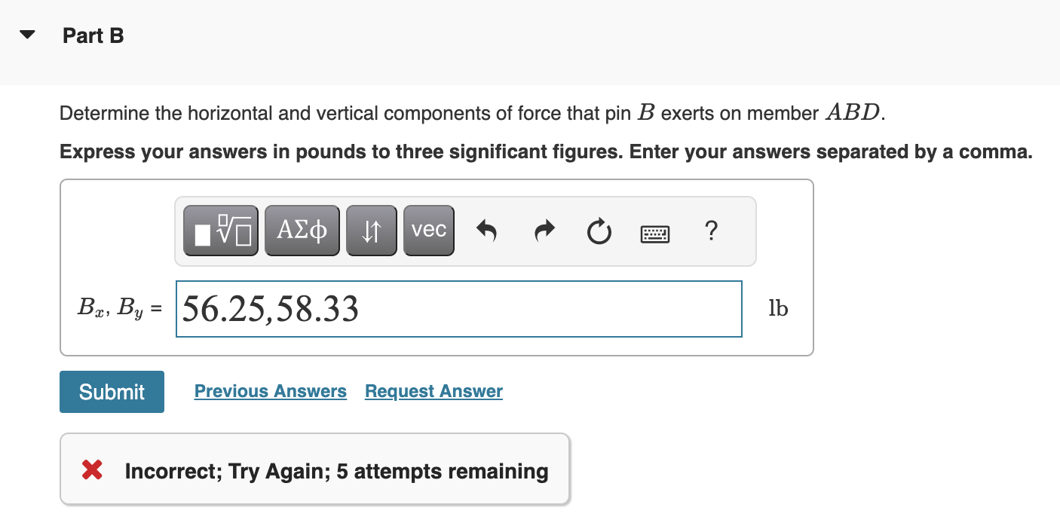Screen dimensions: 1060x532
Task: Click the Part B header label
Action: click(93, 35)
